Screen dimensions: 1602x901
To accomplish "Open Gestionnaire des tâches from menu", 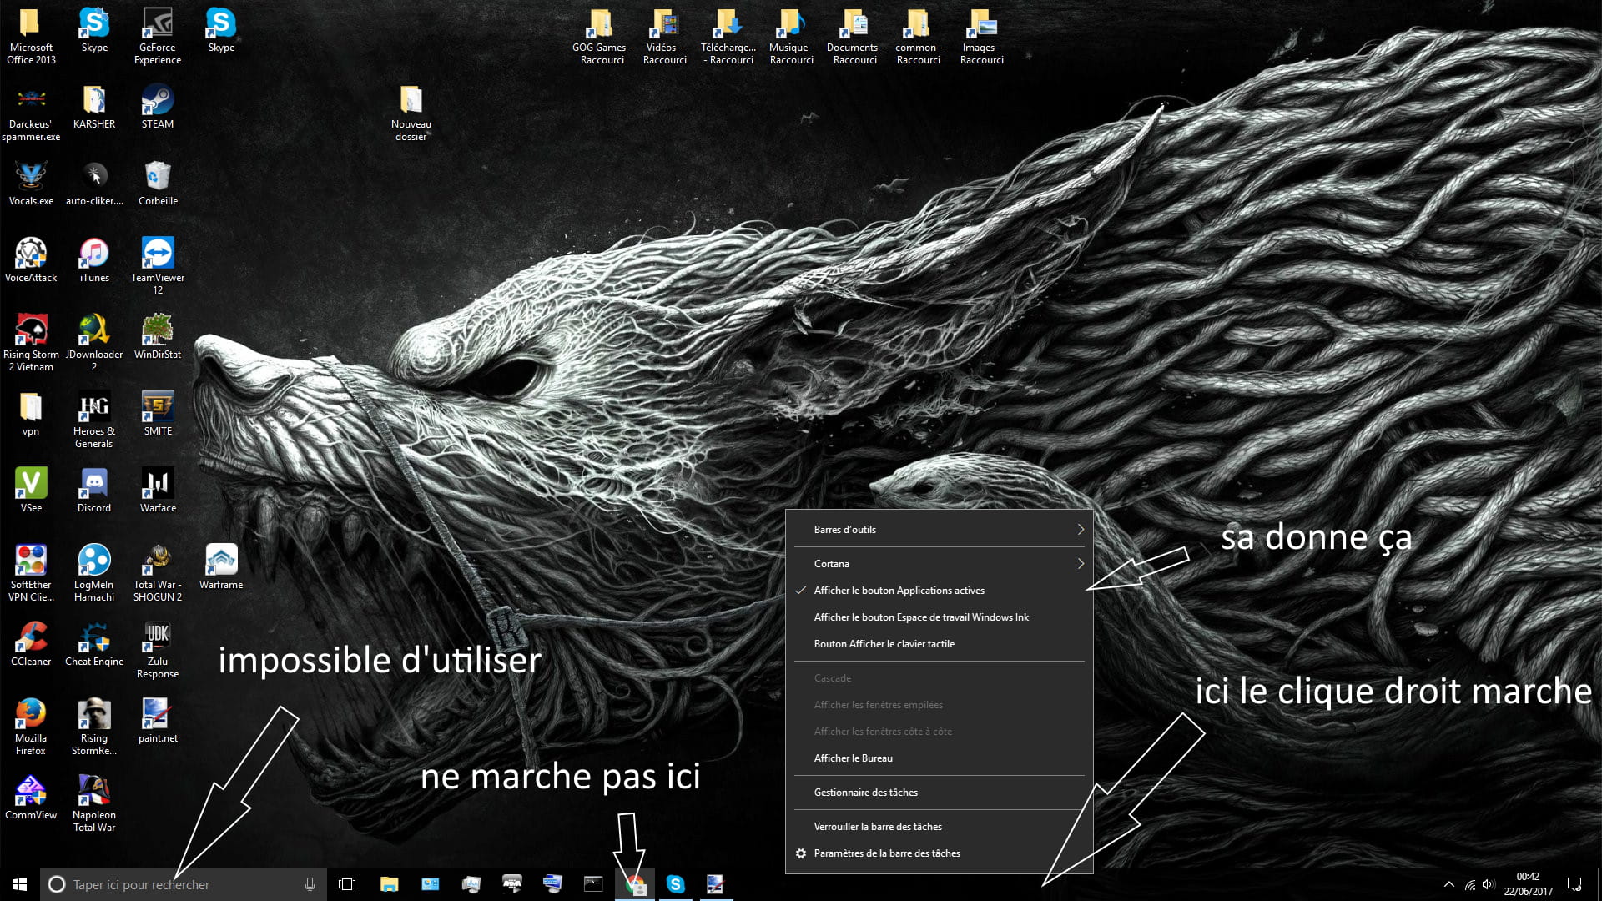I will [939, 793].
